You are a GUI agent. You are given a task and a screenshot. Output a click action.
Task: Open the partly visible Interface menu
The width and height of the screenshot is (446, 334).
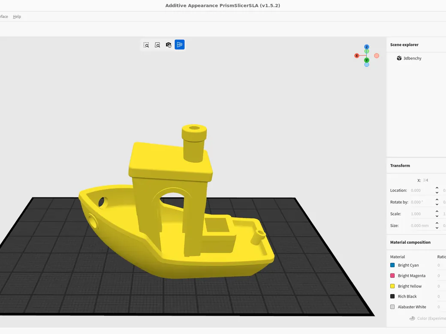[4, 16]
